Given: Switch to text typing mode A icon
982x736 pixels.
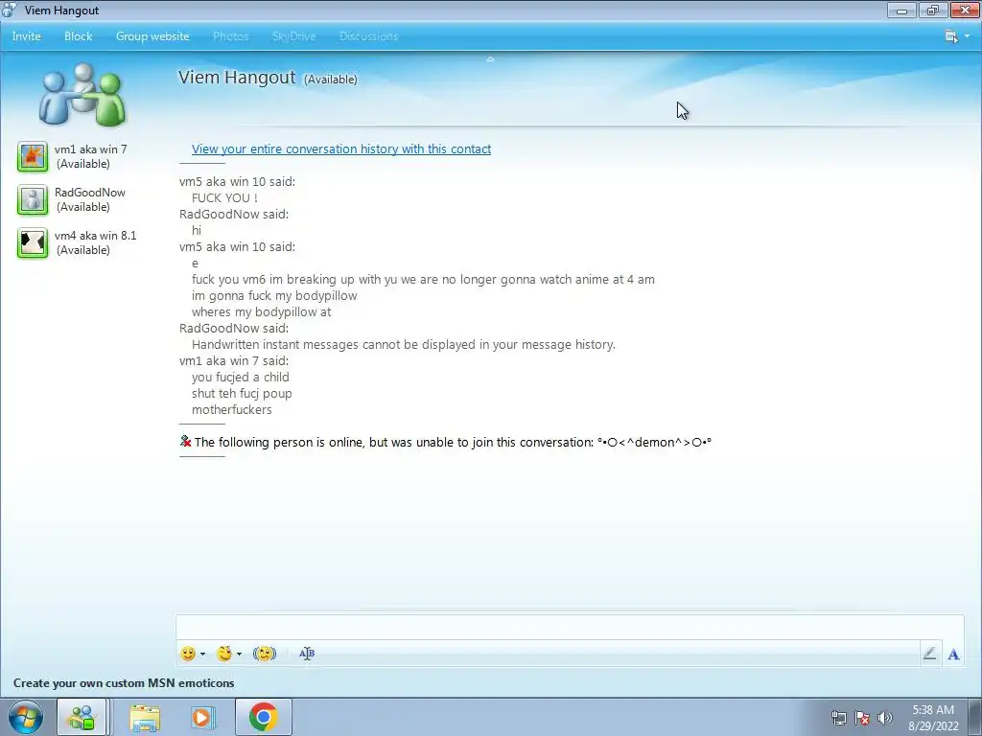Looking at the screenshot, I should pyautogui.click(x=953, y=655).
